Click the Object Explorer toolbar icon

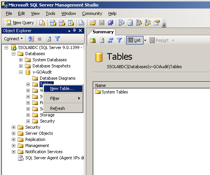pos(139,23)
